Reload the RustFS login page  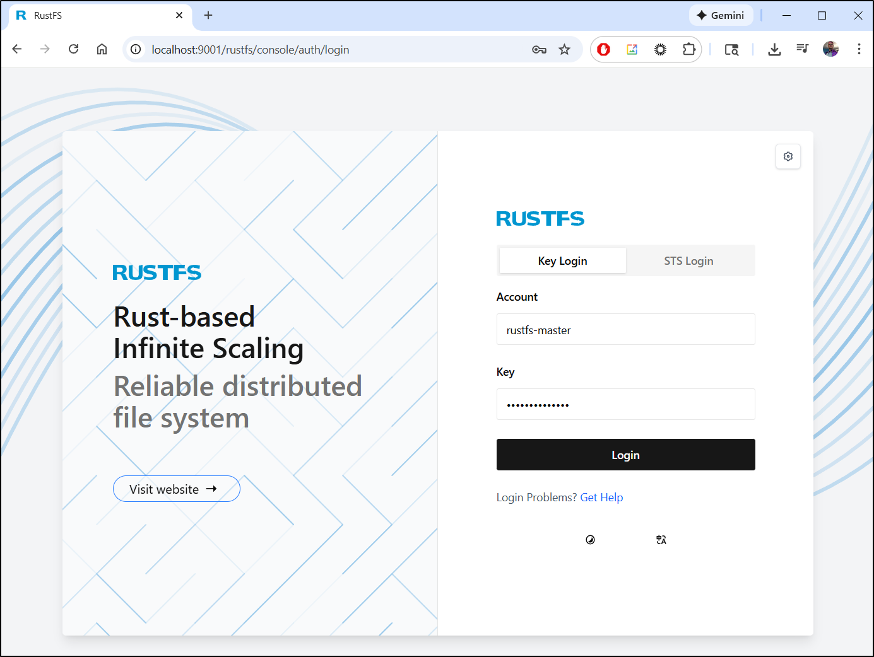coord(74,49)
